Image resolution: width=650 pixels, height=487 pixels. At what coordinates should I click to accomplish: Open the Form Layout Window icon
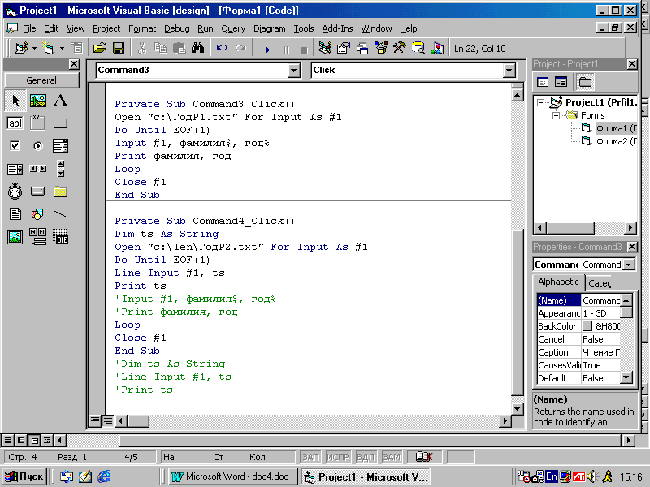[362, 49]
